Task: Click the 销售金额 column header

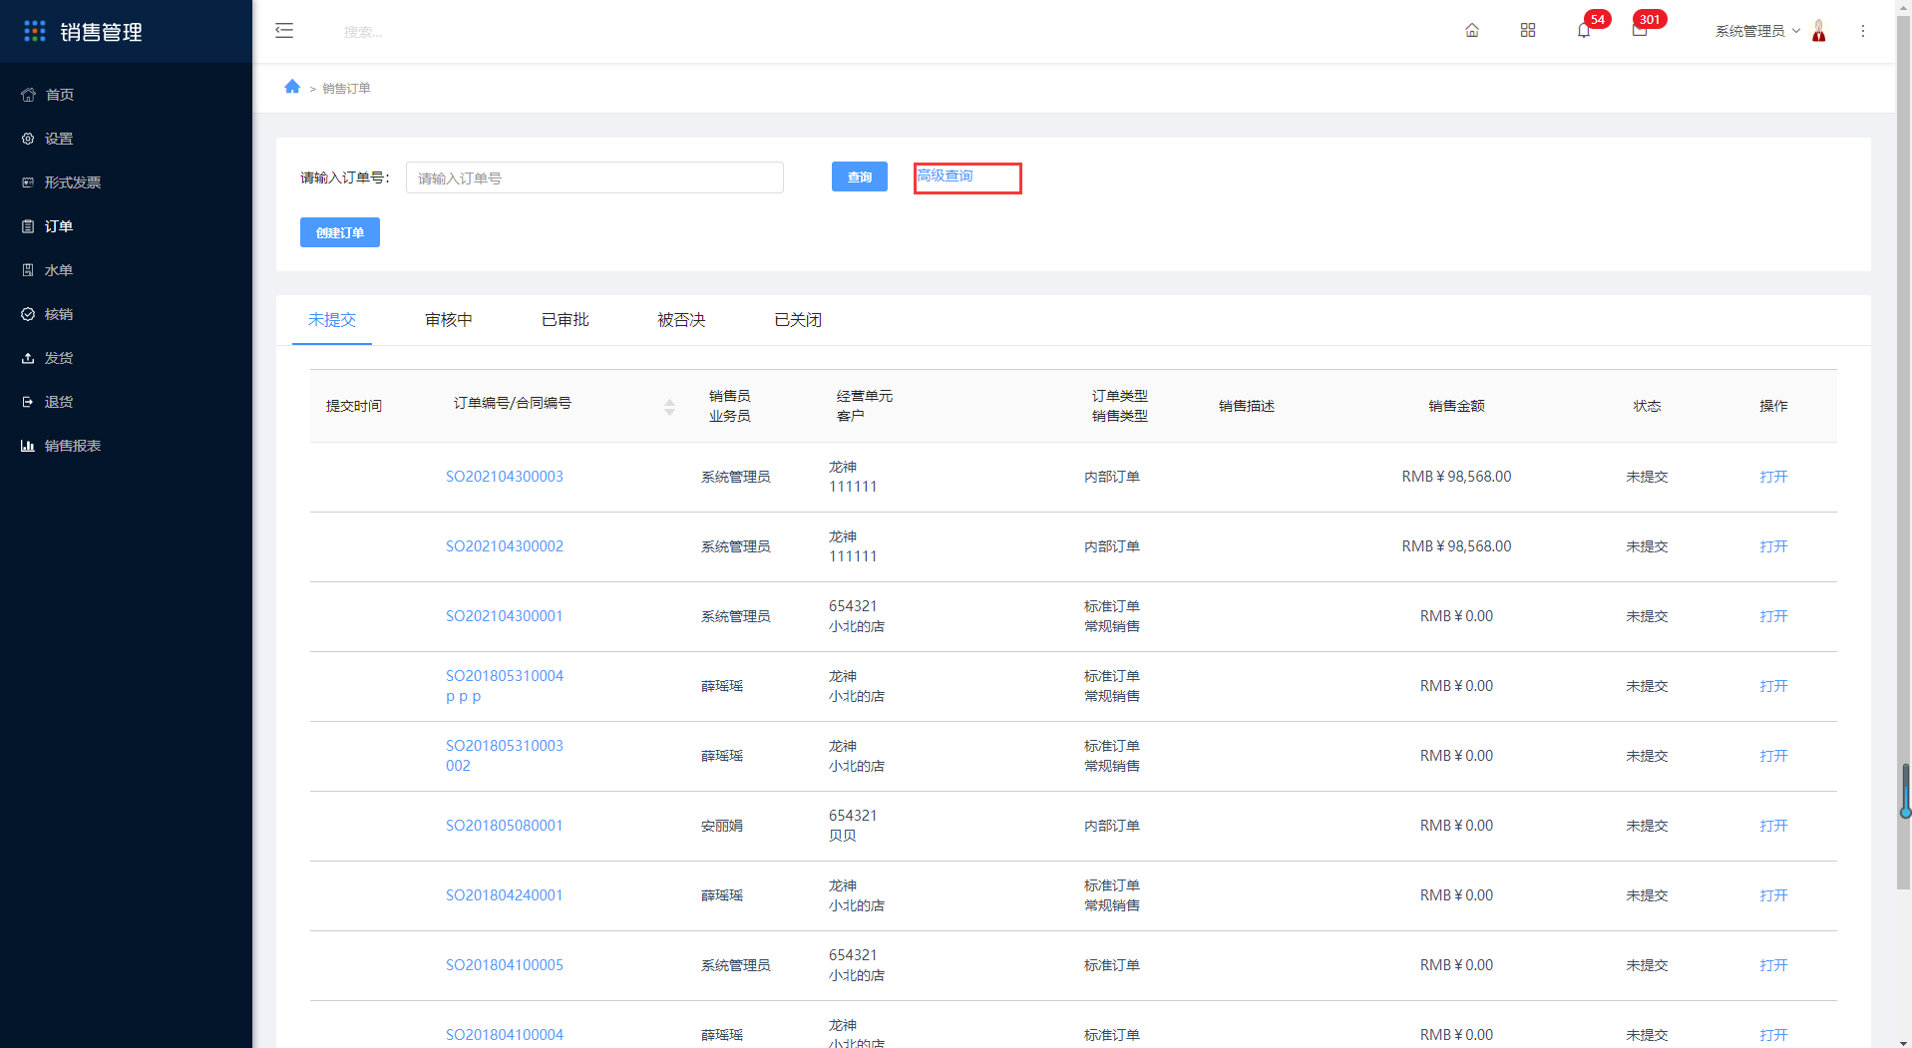Action: pyautogui.click(x=1456, y=406)
